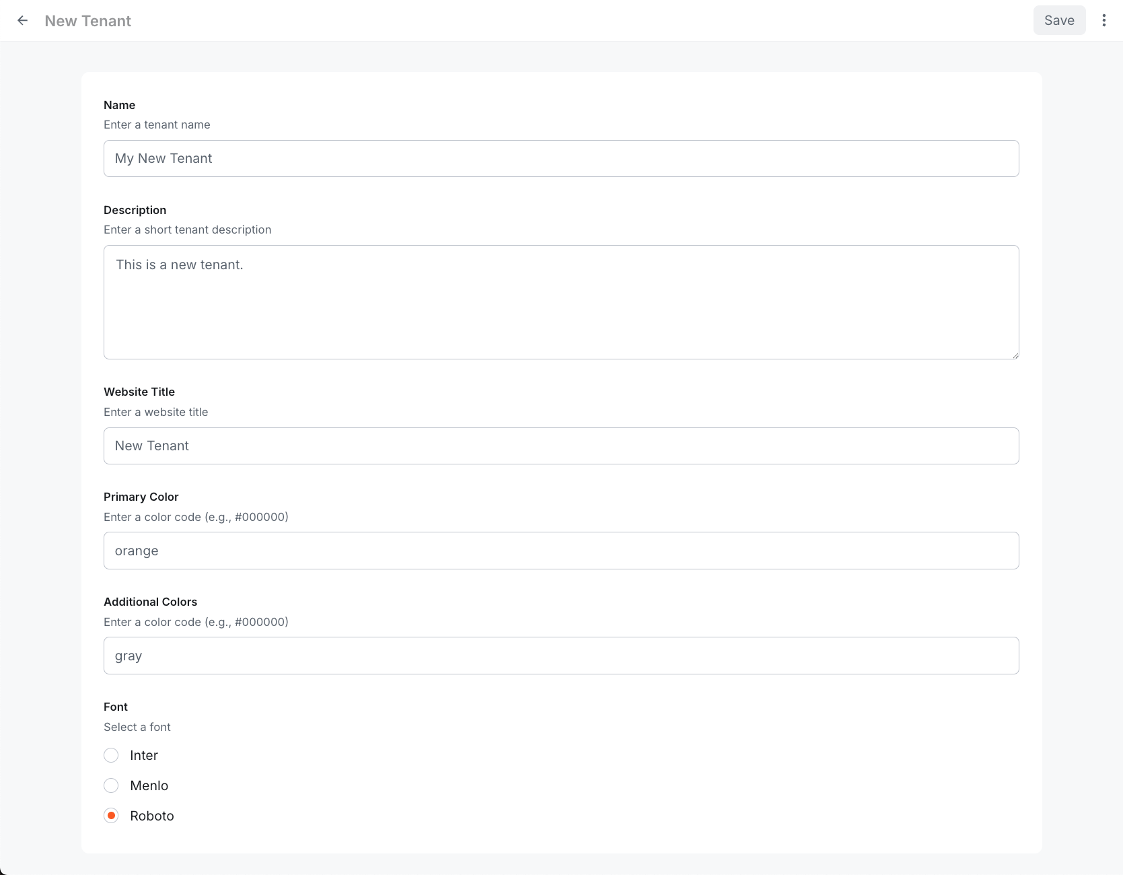
Task: Click the Website Title input box
Action: pos(561,446)
